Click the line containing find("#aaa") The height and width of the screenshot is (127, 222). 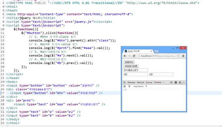69,48
